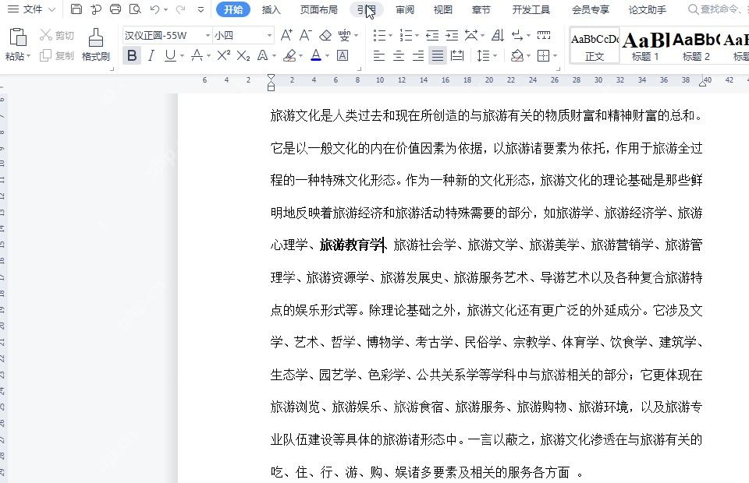Image resolution: width=749 pixels, height=483 pixels.
Task: Open Print Preview icon
Action: coord(135,9)
